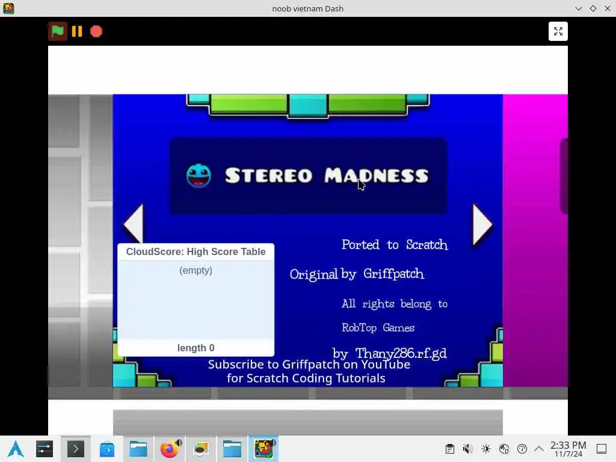Open the clock showing 2:33 PM
This screenshot has height=462, width=616.
pyautogui.click(x=568, y=449)
